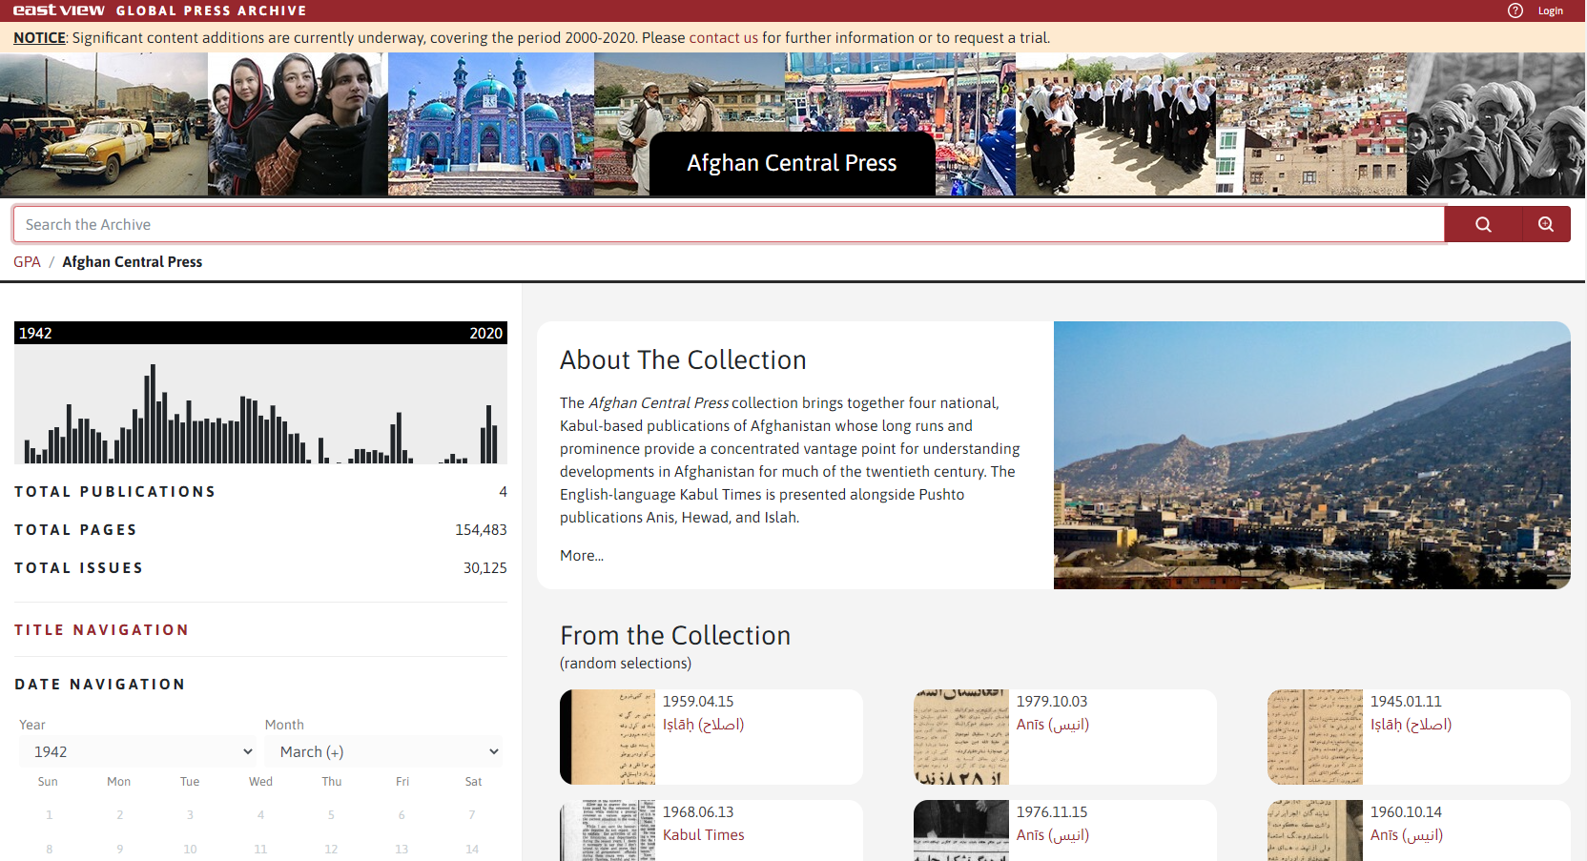Open the 1976.11.15 Anīs issue thumbnail
This screenshot has width=1587, height=861.
pyautogui.click(x=961, y=830)
